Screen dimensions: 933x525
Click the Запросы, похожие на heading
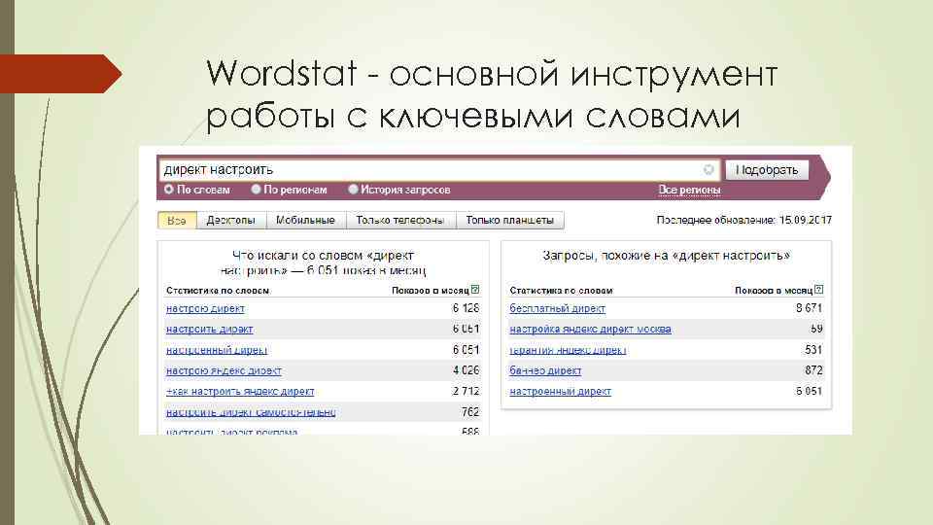667,256
